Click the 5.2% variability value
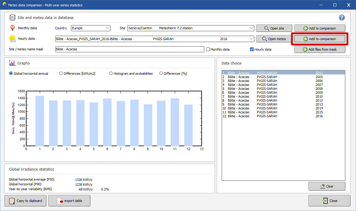356x211 pixels. click(x=105, y=189)
